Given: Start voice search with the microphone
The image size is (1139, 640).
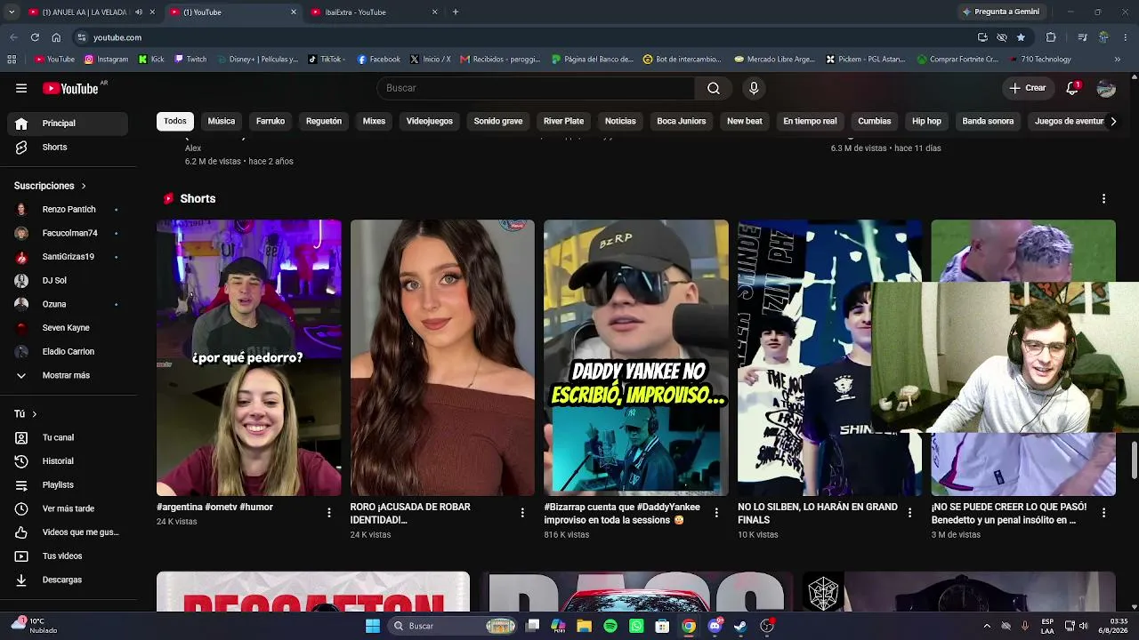Looking at the screenshot, I should 754,88.
